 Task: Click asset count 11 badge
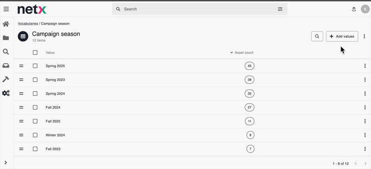coord(249,121)
